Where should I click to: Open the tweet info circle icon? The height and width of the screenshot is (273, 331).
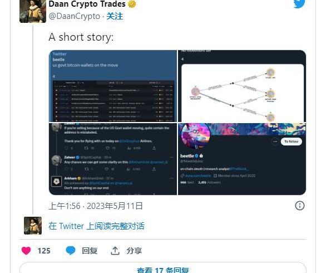[x=299, y=206]
